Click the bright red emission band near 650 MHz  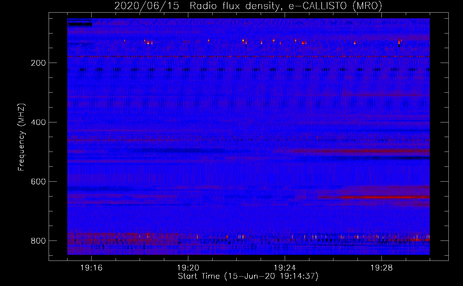pyautogui.click(x=385, y=197)
